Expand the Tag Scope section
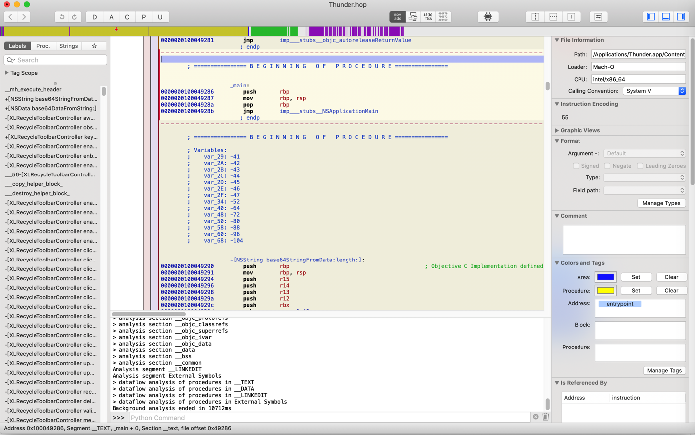The image size is (695, 435). click(x=7, y=73)
